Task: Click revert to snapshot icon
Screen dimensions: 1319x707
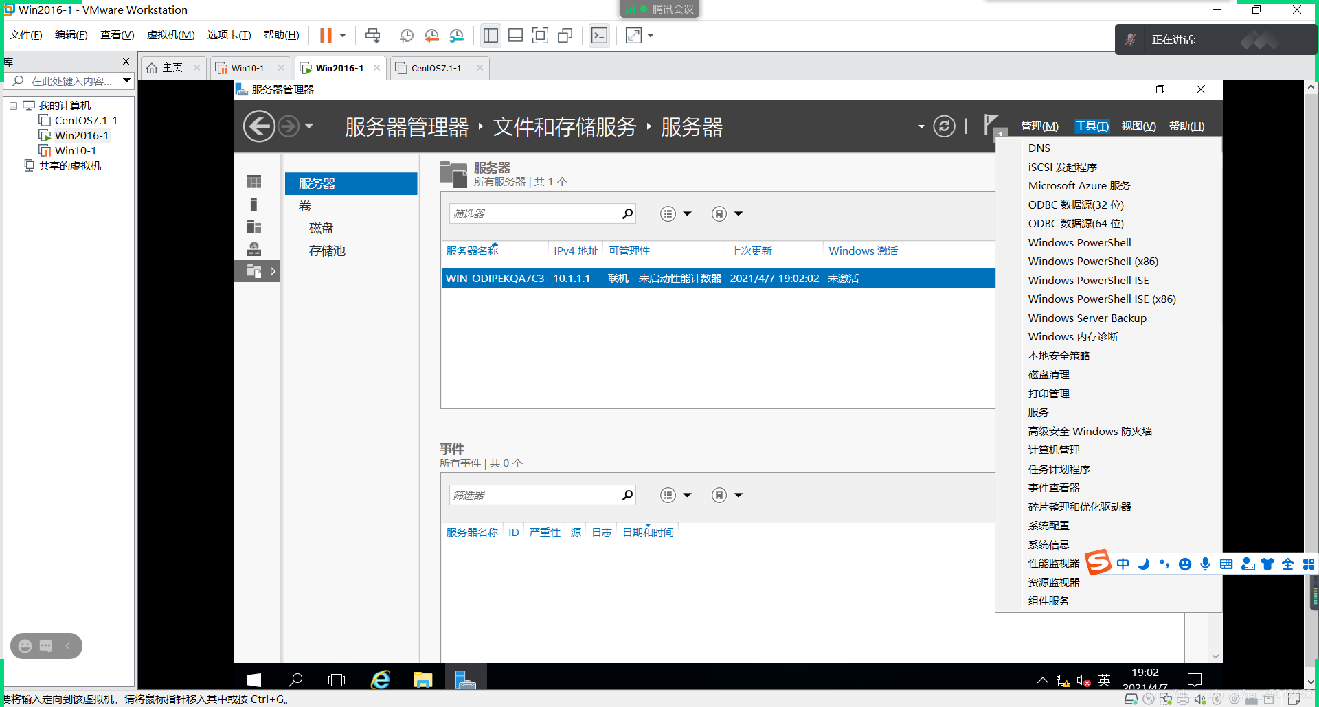Action: coord(431,36)
